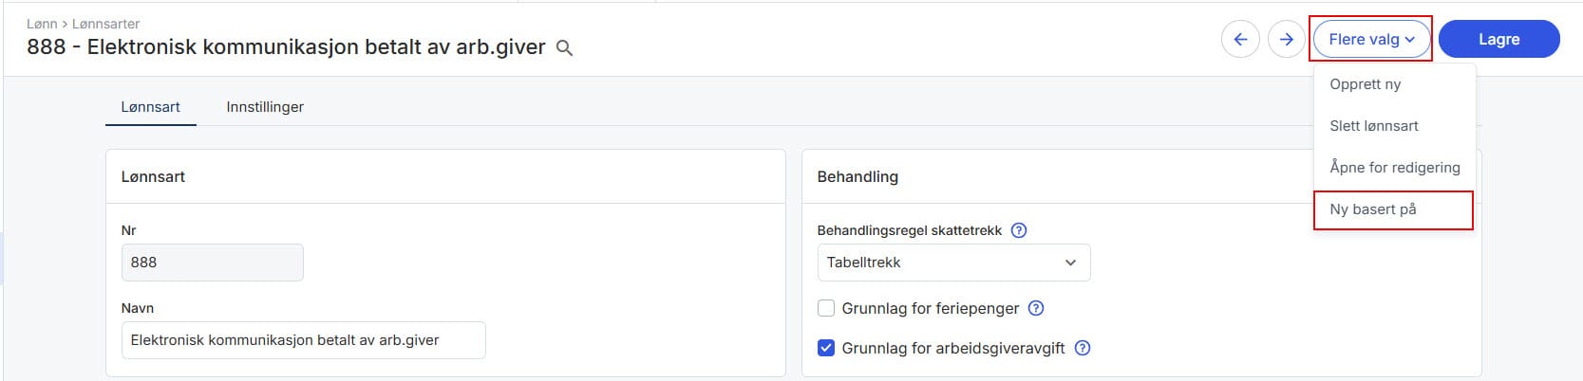
Task: Click Åpne for redigering option
Action: (x=1394, y=168)
